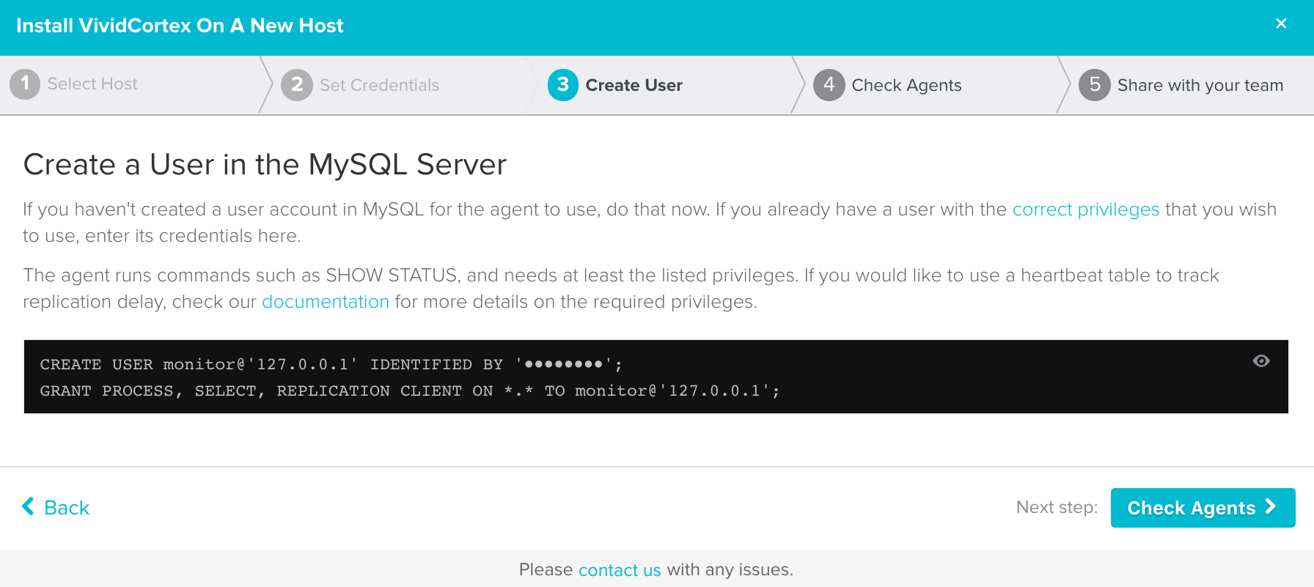Go to the Set Credentials step
This screenshot has height=587, width=1314.
click(379, 86)
